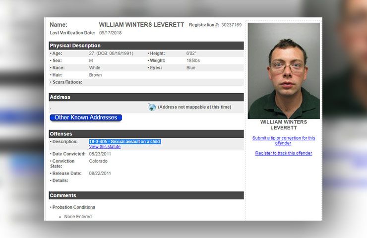Image resolution: width=367 pixels, height=238 pixels.
Task: Click the Offenses section header bar
Action: tap(146, 134)
